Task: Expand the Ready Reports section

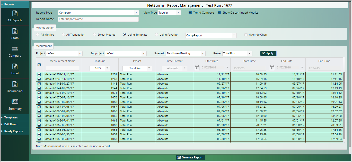Action: (15, 131)
